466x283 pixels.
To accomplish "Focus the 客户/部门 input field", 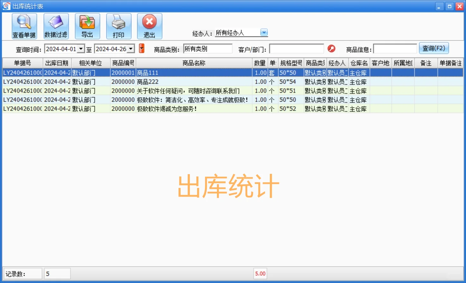I will 296,49.
